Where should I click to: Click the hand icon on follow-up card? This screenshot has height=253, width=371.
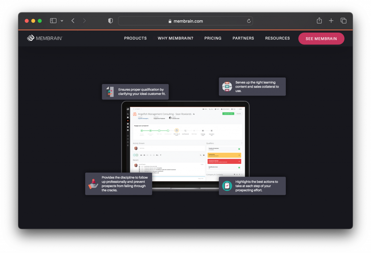(x=93, y=184)
